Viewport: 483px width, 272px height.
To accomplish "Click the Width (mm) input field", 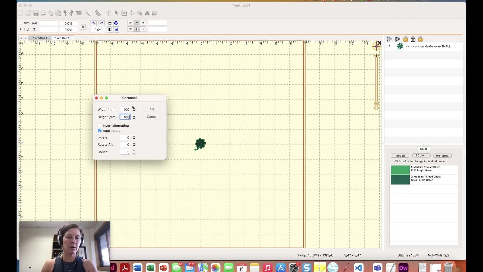I will [x=126, y=110].
